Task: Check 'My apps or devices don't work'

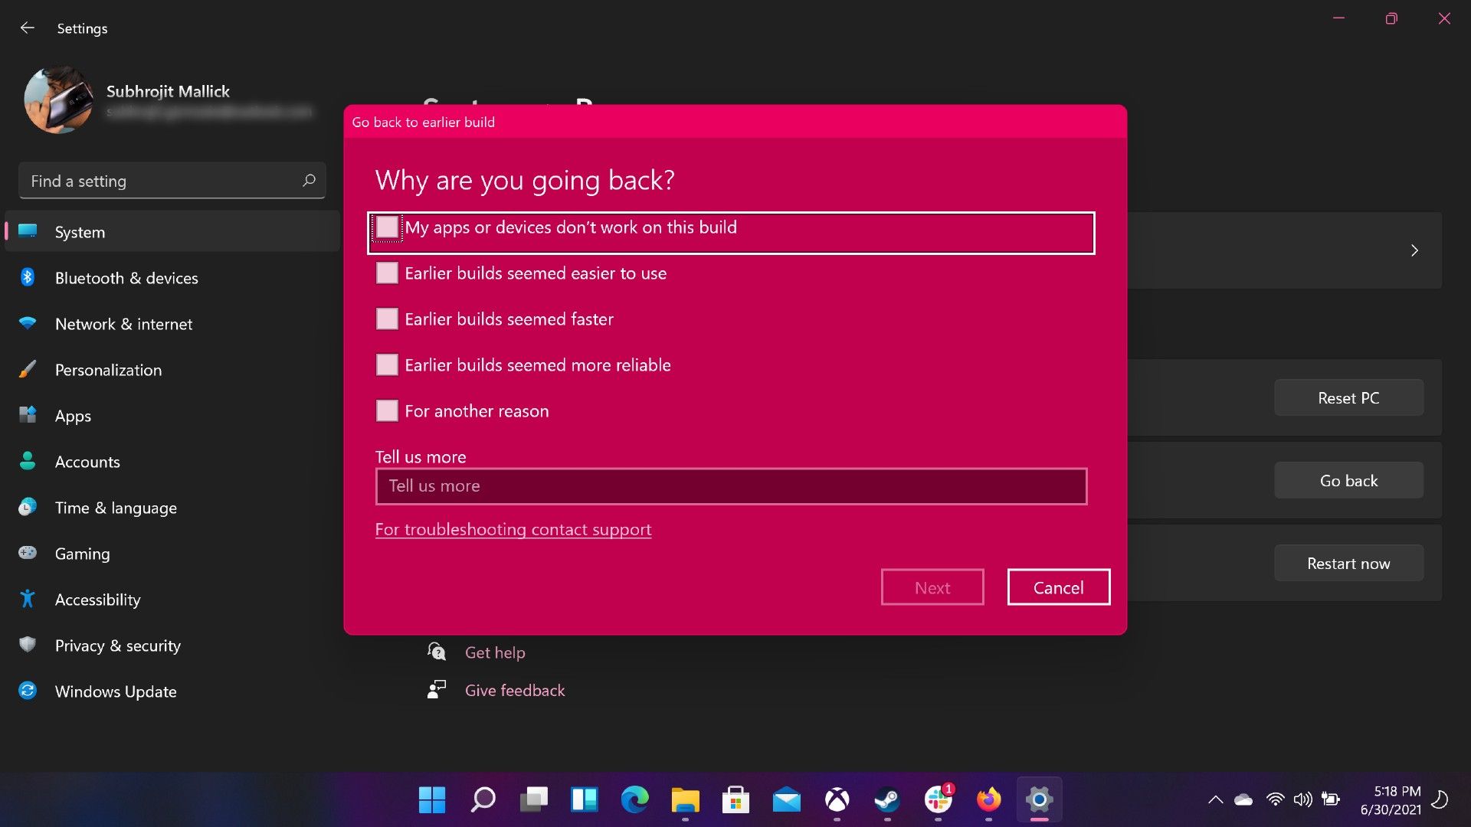Action: coord(387,227)
